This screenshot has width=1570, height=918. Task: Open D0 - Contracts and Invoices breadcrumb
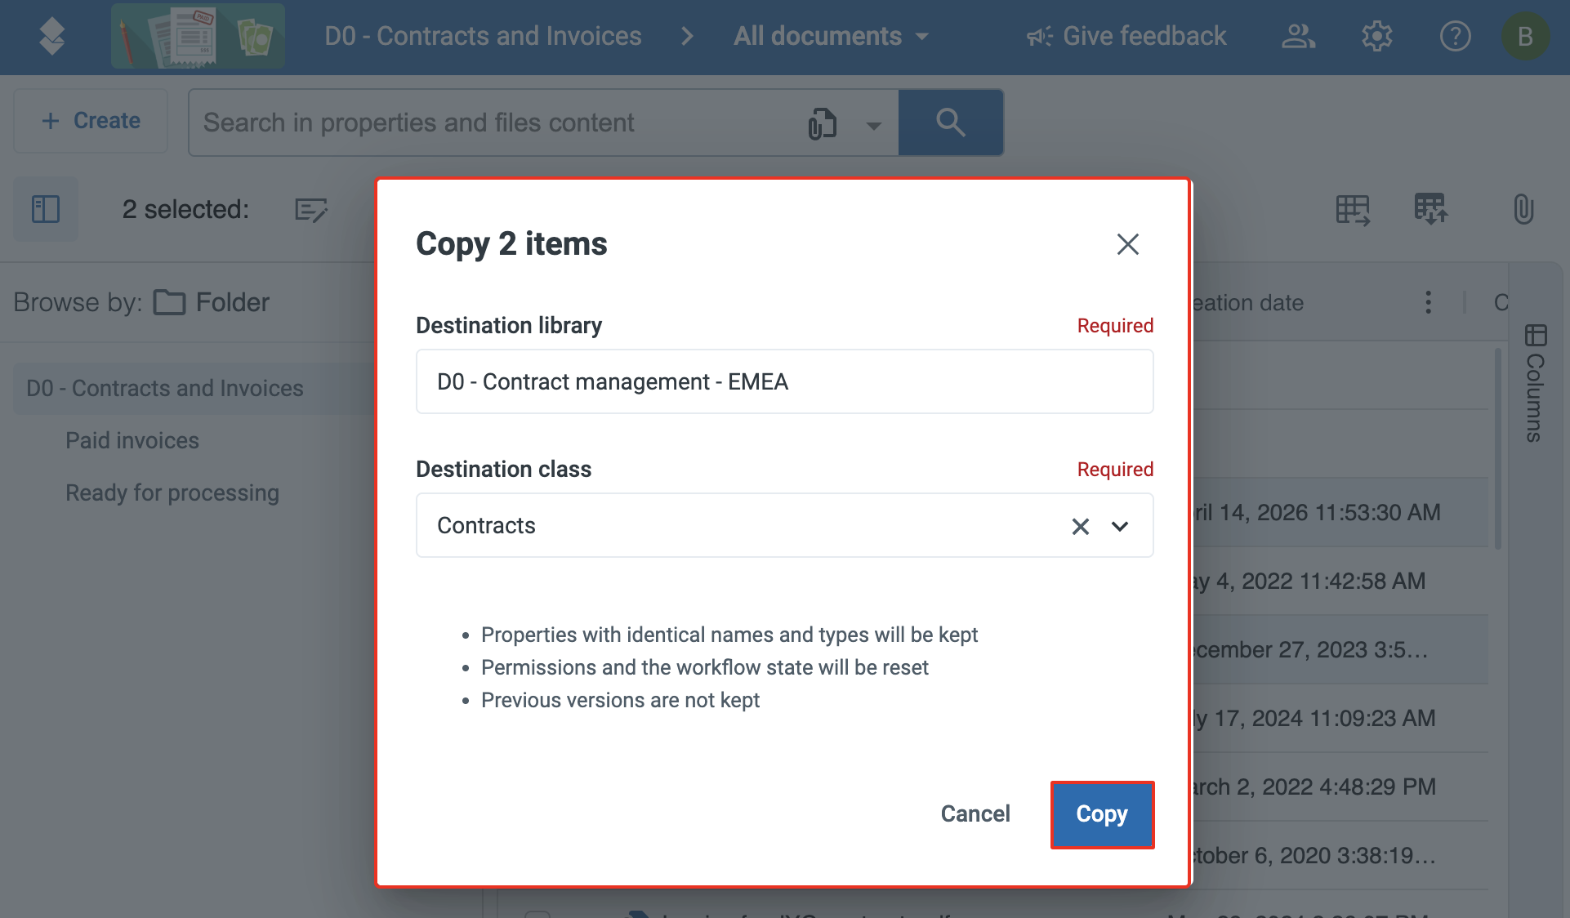pyautogui.click(x=483, y=36)
